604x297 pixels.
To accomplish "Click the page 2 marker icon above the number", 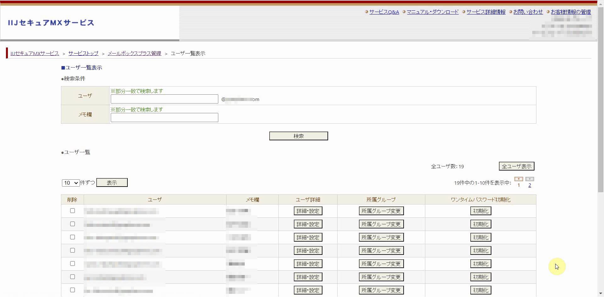I will [x=530, y=179].
